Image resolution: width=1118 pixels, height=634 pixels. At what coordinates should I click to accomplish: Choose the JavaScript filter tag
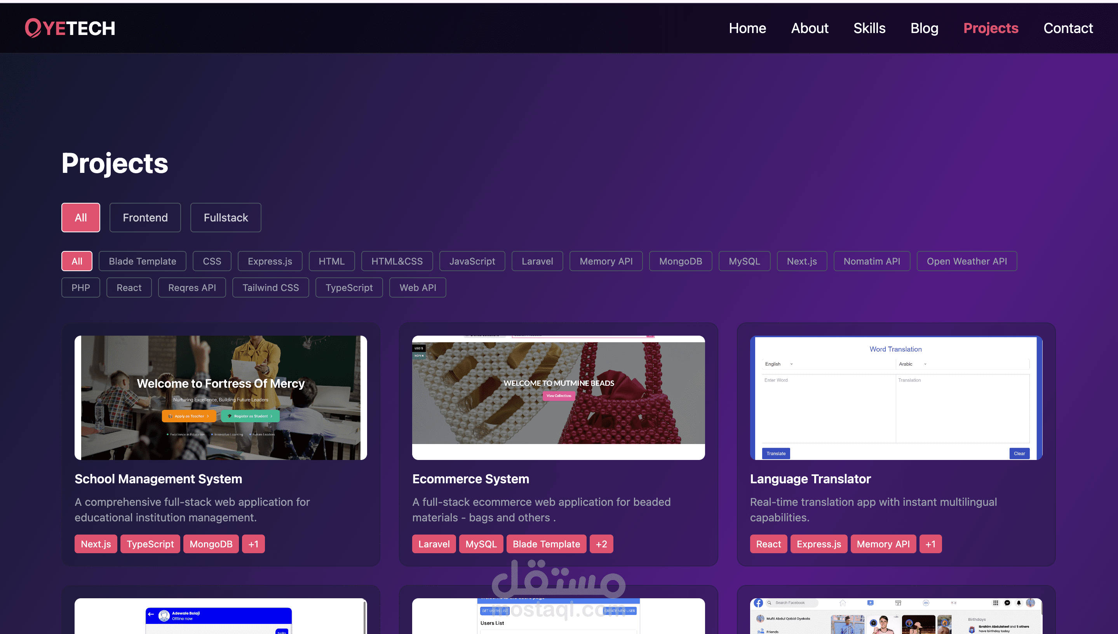(472, 261)
